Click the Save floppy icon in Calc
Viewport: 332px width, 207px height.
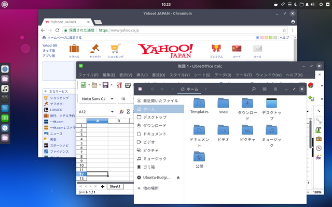coord(105,85)
